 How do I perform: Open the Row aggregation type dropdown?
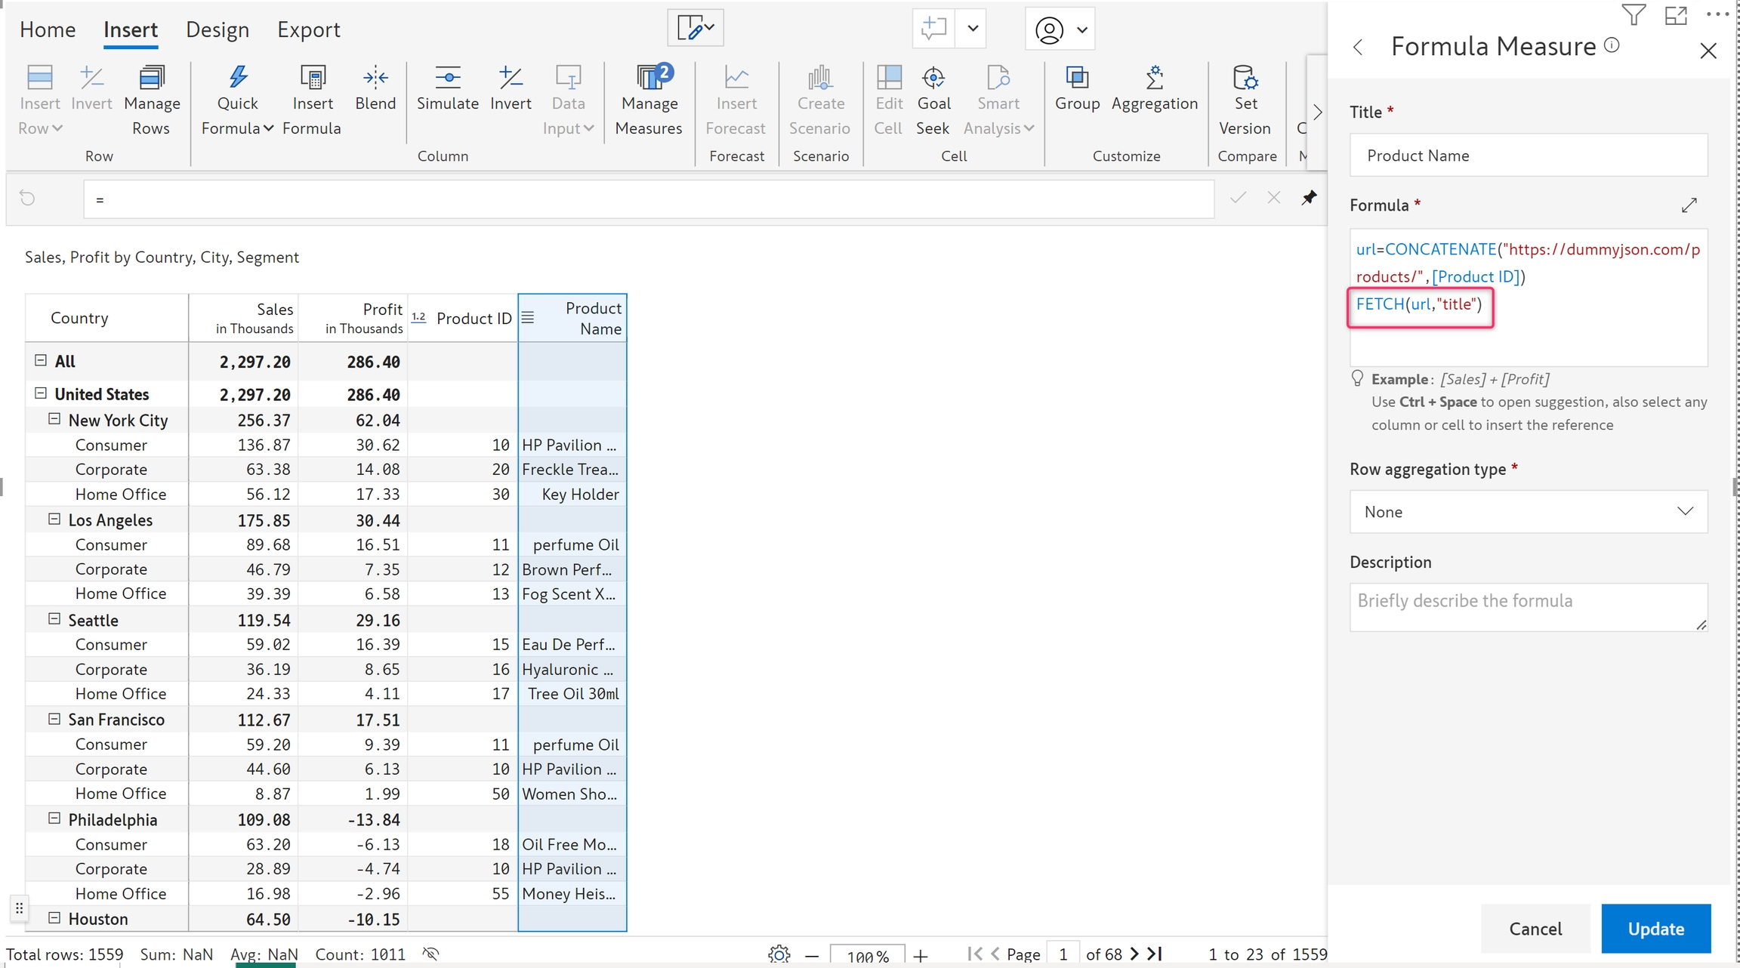coord(1528,512)
